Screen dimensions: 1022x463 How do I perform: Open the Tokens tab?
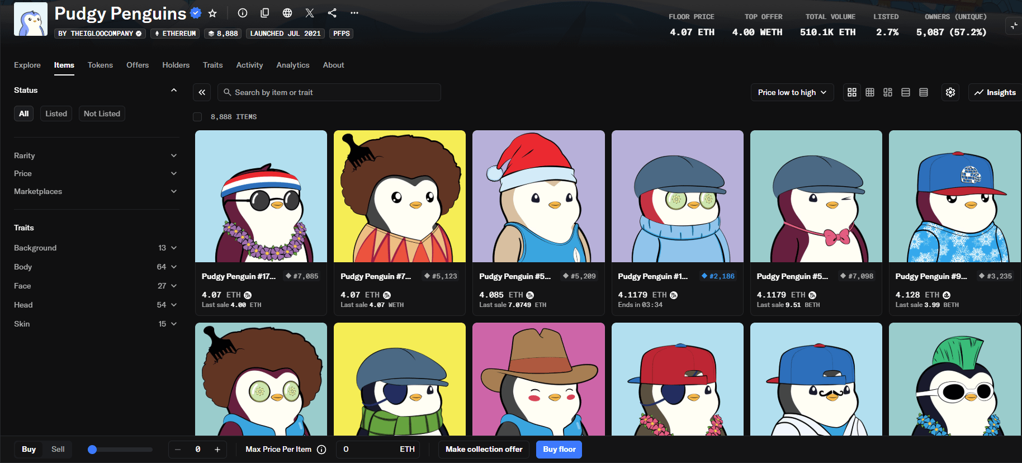(x=100, y=65)
